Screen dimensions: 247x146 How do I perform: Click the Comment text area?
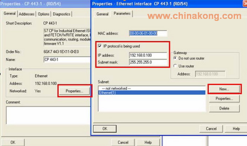click(x=48, y=115)
